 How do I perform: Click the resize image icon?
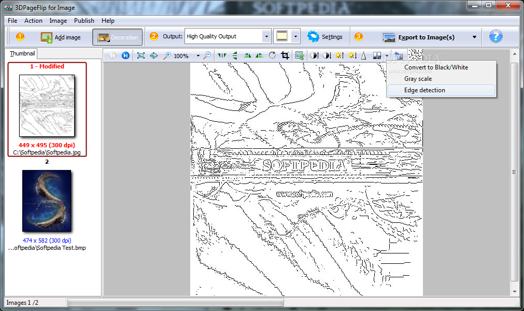coord(300,55)
